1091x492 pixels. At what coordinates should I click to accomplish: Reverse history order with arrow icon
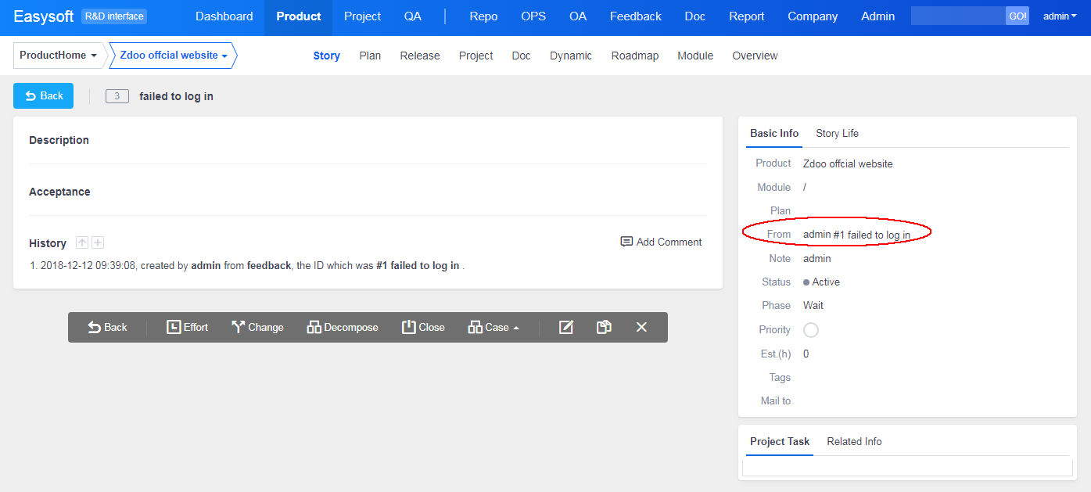(82, 243)
